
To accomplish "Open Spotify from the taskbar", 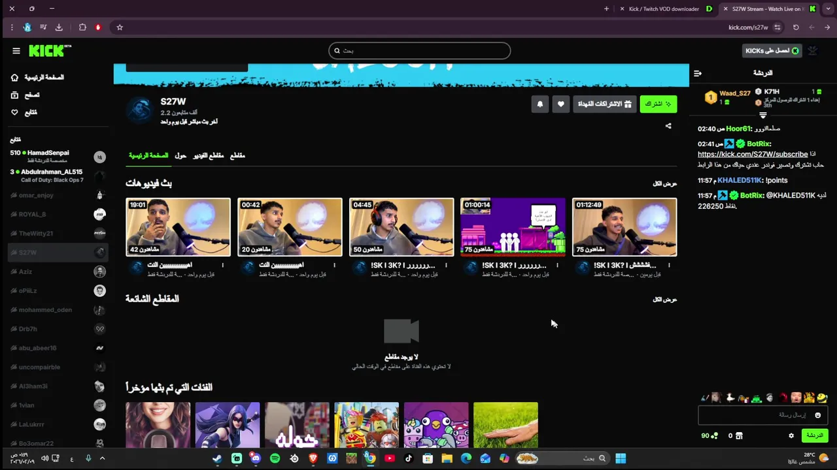I will [275, 458].
